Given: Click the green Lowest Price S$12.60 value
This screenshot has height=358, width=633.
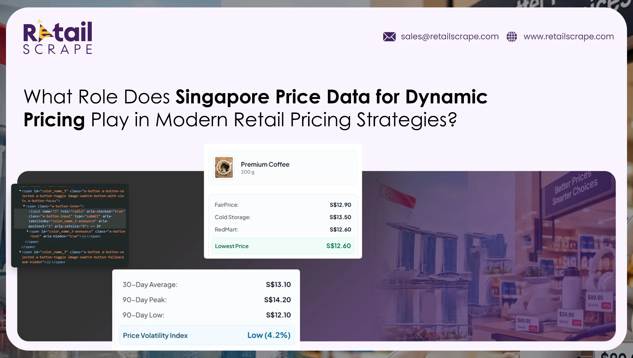Looking at the screenshot, I should [339, 246].
